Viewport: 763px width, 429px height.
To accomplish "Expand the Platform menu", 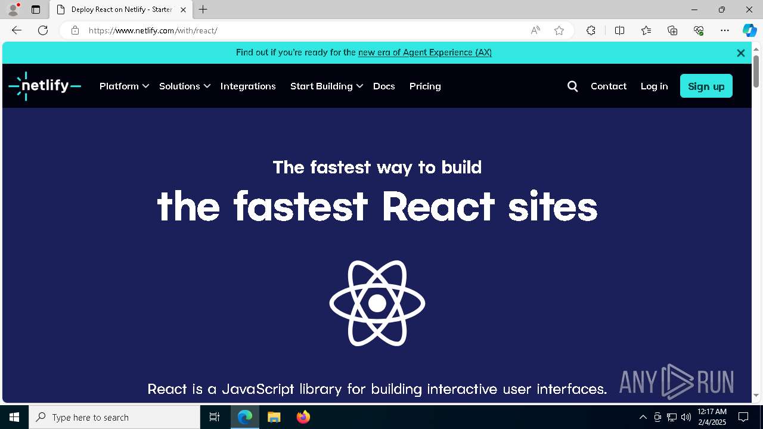I will click(124, 86).
